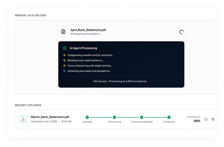Screen dimensions: 224x147
Task: Click the green check above Completed
Action: 169,117
